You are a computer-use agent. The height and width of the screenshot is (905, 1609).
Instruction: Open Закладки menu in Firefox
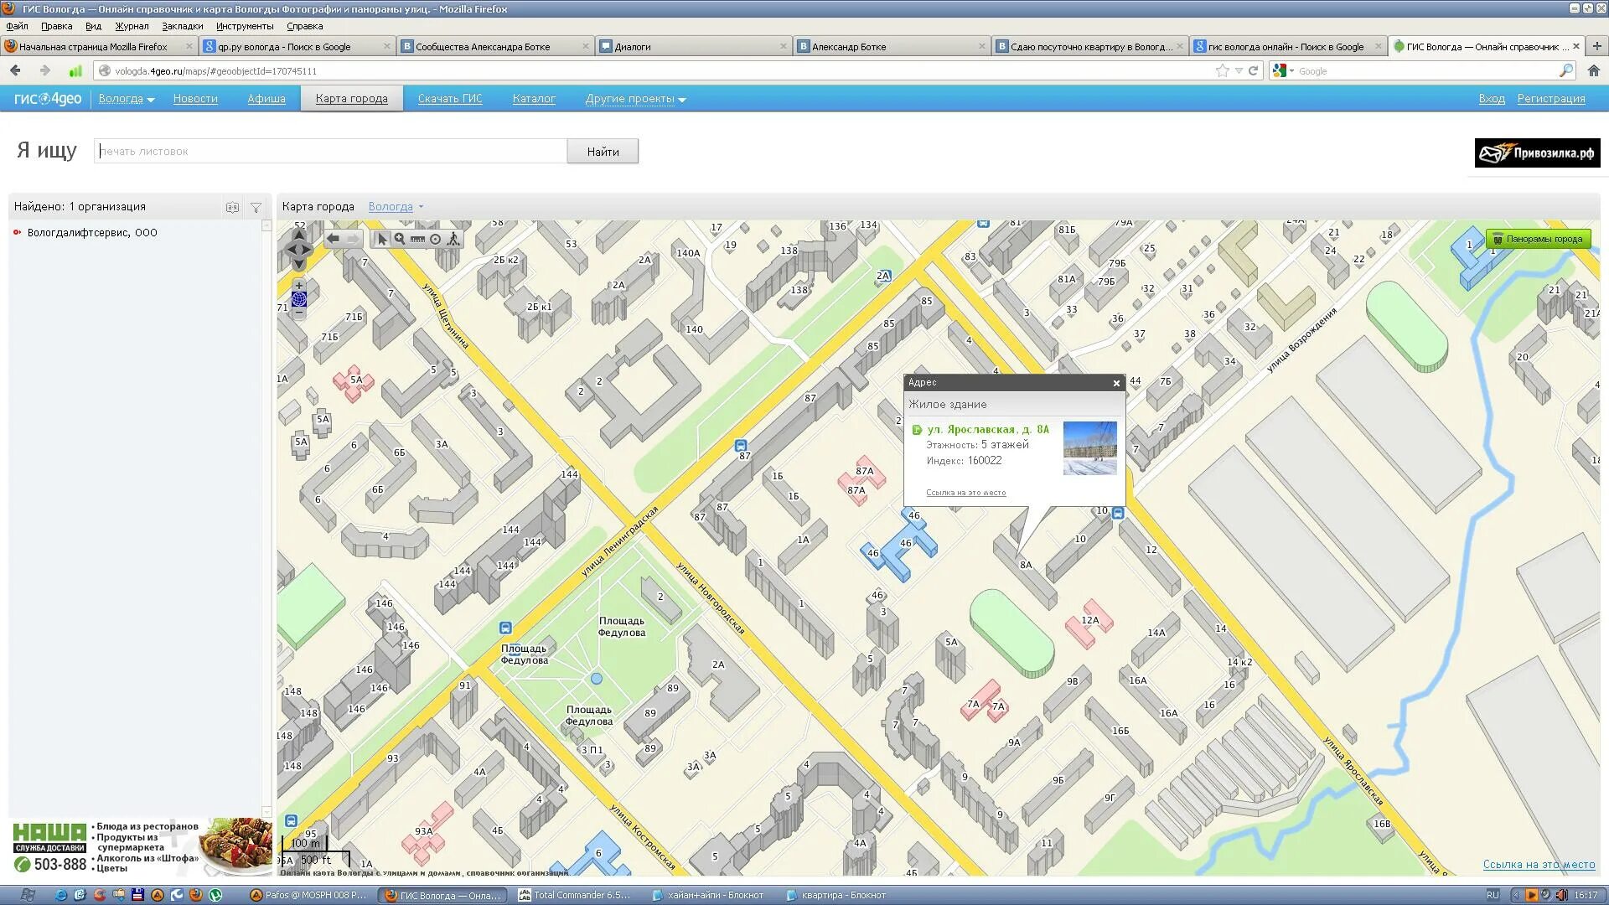point(182,26)
